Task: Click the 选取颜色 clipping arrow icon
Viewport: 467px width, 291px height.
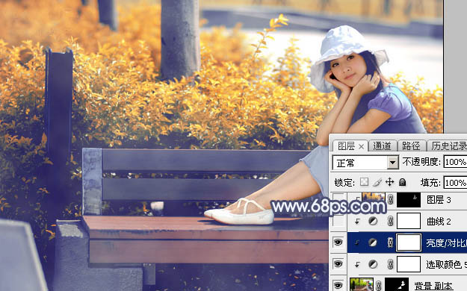Action: [x=357, y=264]
